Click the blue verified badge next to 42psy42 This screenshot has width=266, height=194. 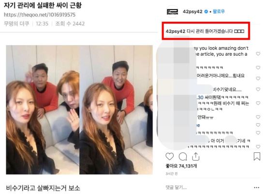pos(206,12)
